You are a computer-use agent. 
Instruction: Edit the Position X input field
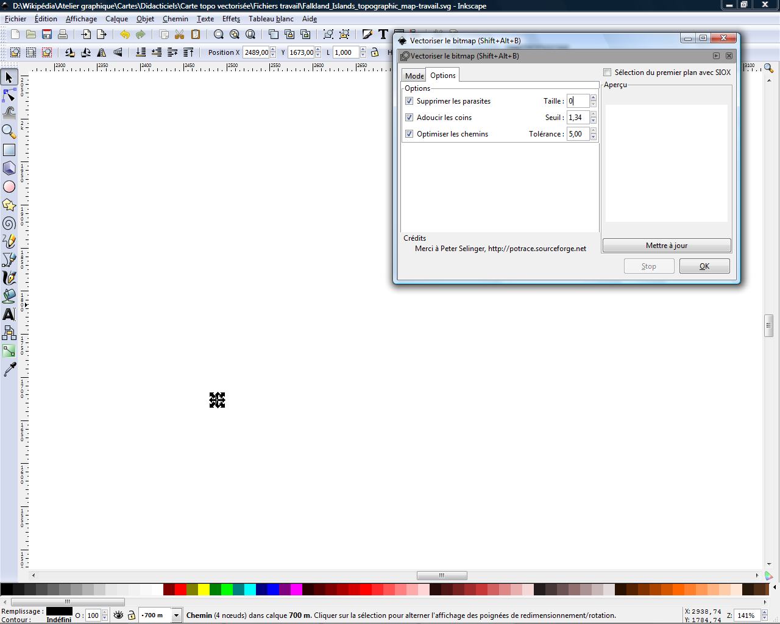[x=256, y=52]
